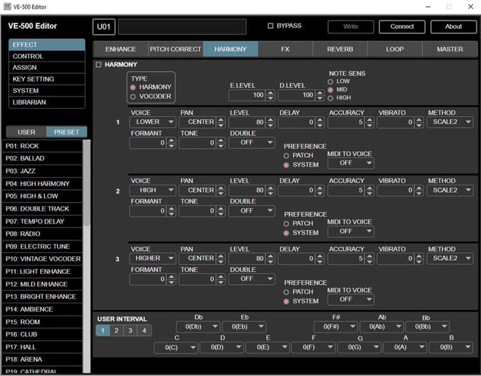Open the LIBRARIAN menu section
This screenshot has width=481, height=376.
[x=46, y=102]
